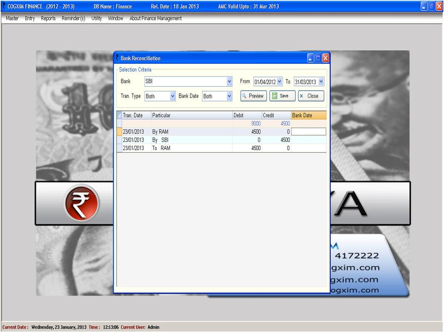444x333 pixels.
Task: Select the To RAM particular cell
Action: tap(192, 148)
